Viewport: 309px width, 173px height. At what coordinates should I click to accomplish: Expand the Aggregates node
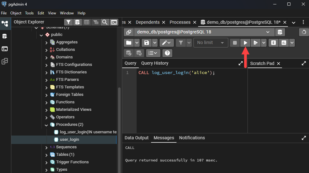[x=46, y=43]
